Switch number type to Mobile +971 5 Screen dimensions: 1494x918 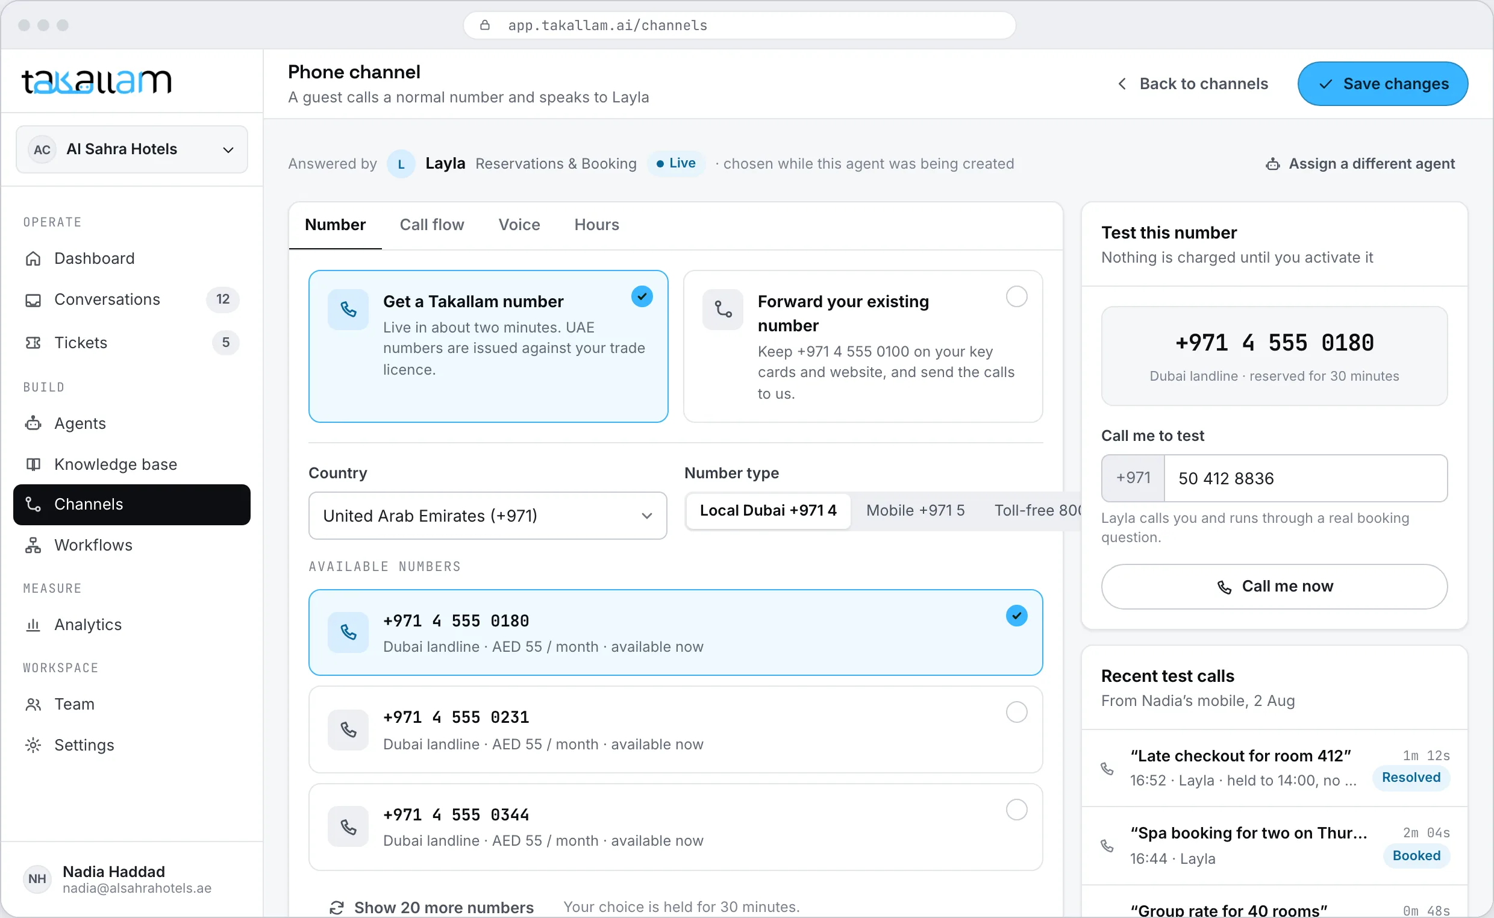(915, 511)
